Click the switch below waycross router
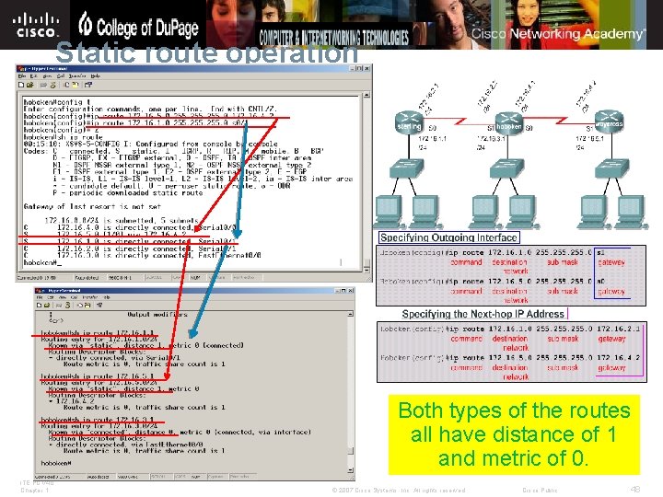The width and height of the screenshot is (663, 497). [x=611, y=168]
